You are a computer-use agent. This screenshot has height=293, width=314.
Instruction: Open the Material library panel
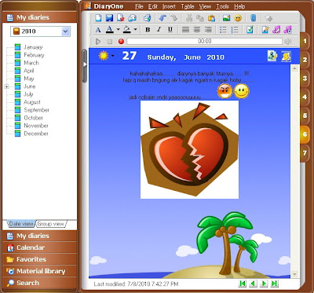39,271
